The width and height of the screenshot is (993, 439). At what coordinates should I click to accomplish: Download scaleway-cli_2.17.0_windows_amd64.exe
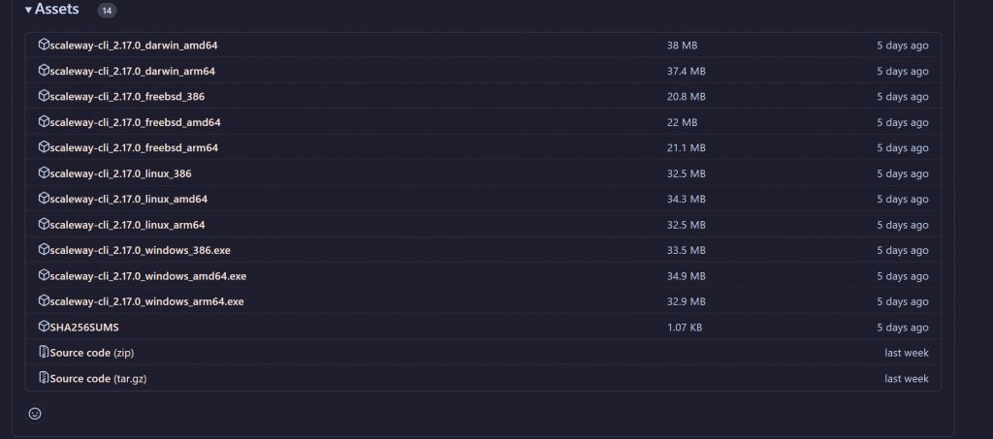pyautogui.click(x=148, y=276)
